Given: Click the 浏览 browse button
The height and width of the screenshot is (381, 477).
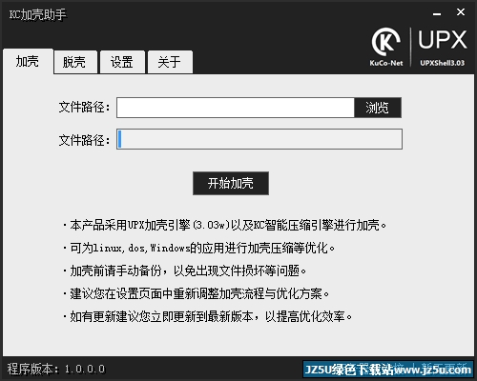Looking at the screenshot, I should click(378, 108).
